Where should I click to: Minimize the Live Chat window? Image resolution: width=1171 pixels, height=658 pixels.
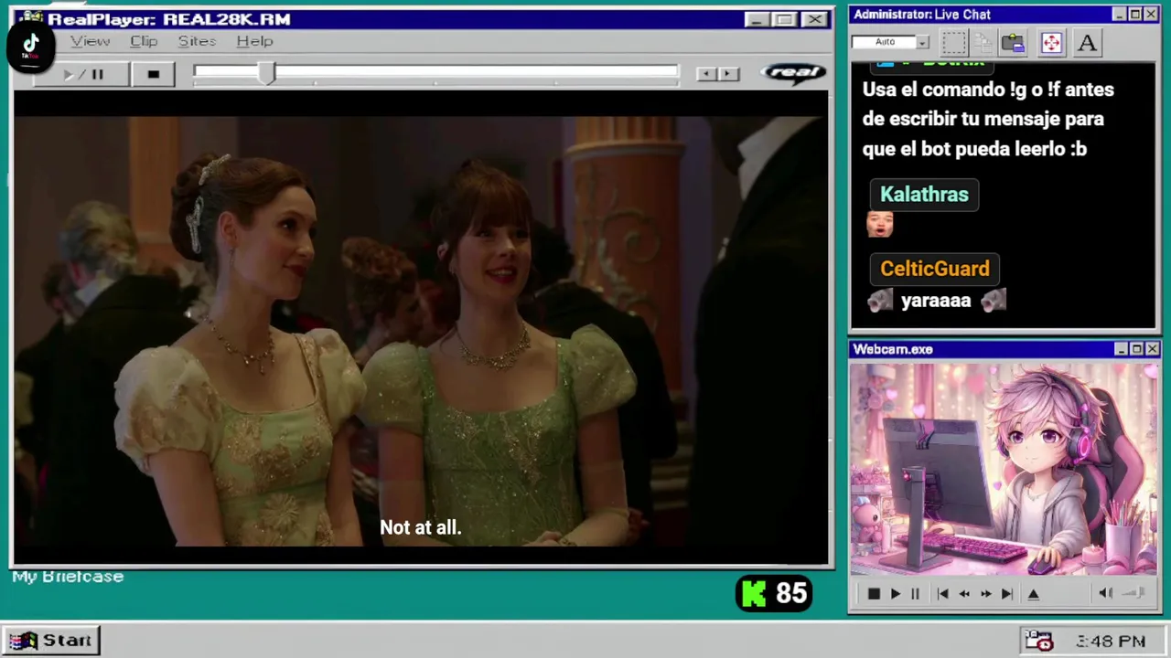click(x=1120, y=15)
